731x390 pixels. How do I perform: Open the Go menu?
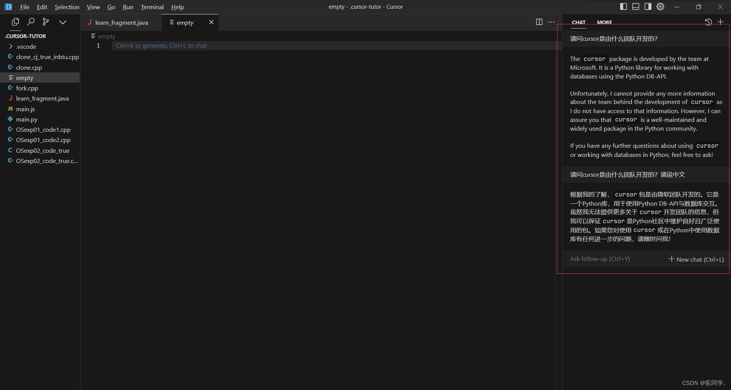tap(111, 7)
